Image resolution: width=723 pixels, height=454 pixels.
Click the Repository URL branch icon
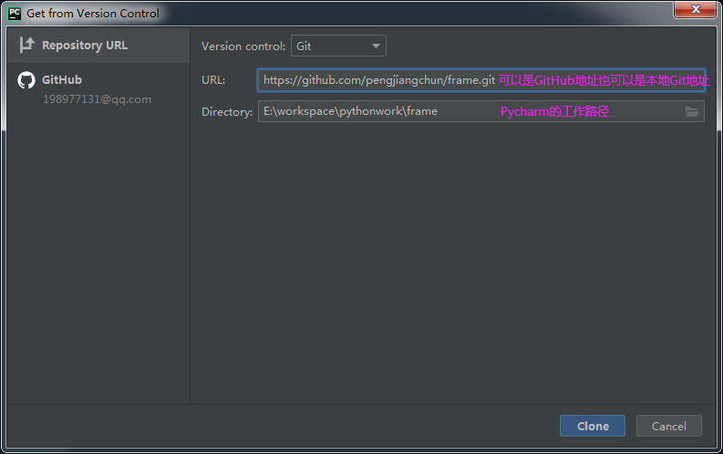coord(26,46)
